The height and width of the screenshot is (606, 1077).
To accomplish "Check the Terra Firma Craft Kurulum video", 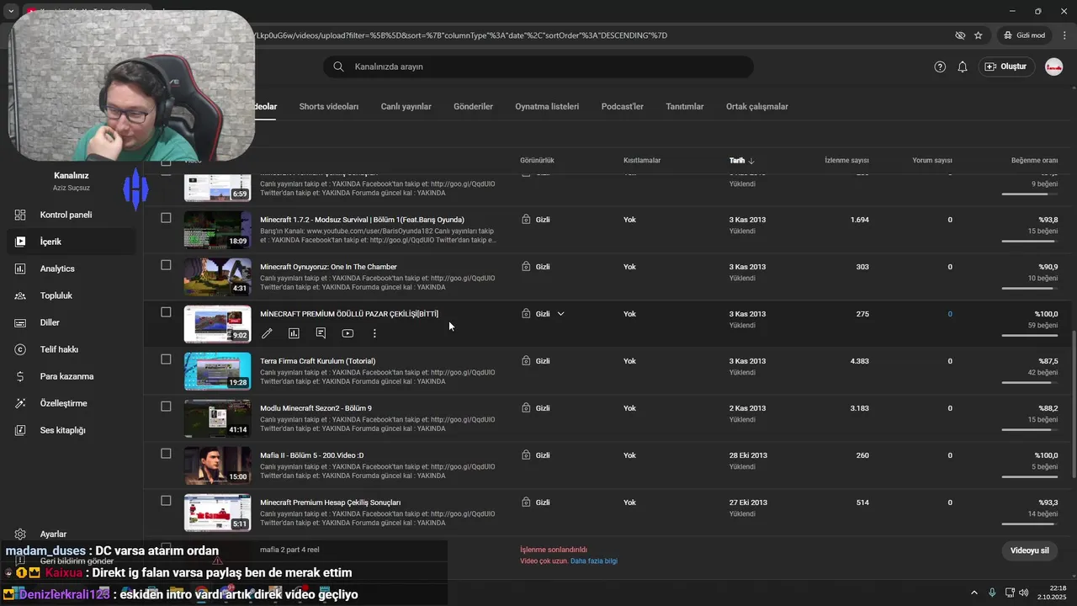I will click(x=166, y=359).
